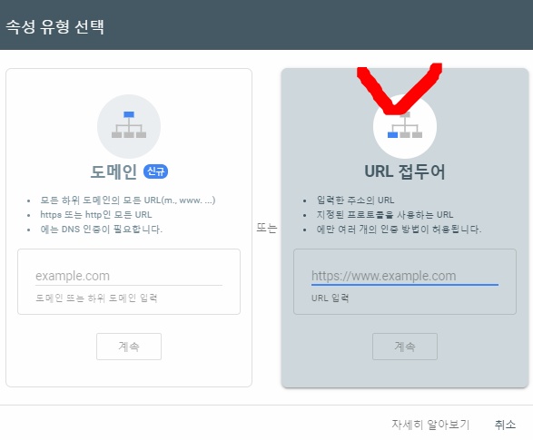
Task: Click the blue 신규 badge
Action: (155, 171)
